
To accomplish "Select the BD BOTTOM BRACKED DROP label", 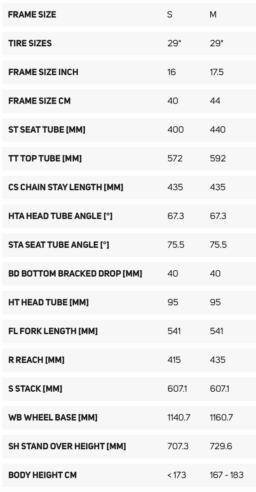I will [75, 273].
